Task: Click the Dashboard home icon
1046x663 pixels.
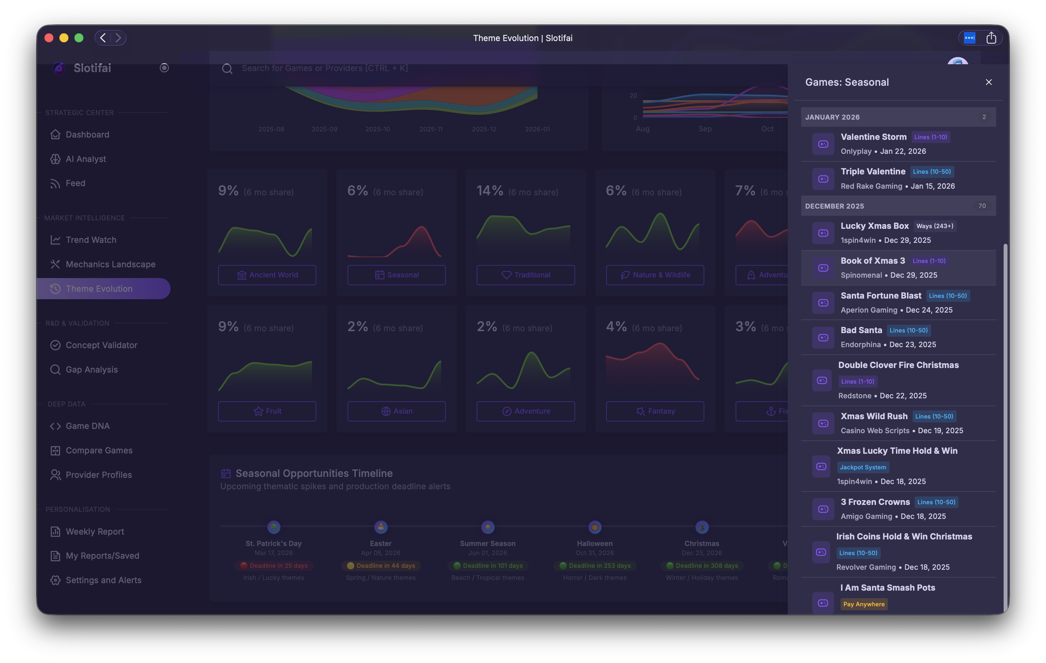Action: click(x=55, y=135)
